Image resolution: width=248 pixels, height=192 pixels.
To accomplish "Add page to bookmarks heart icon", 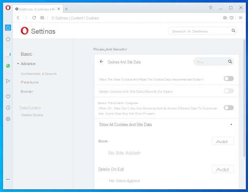I will pos(232,18).
